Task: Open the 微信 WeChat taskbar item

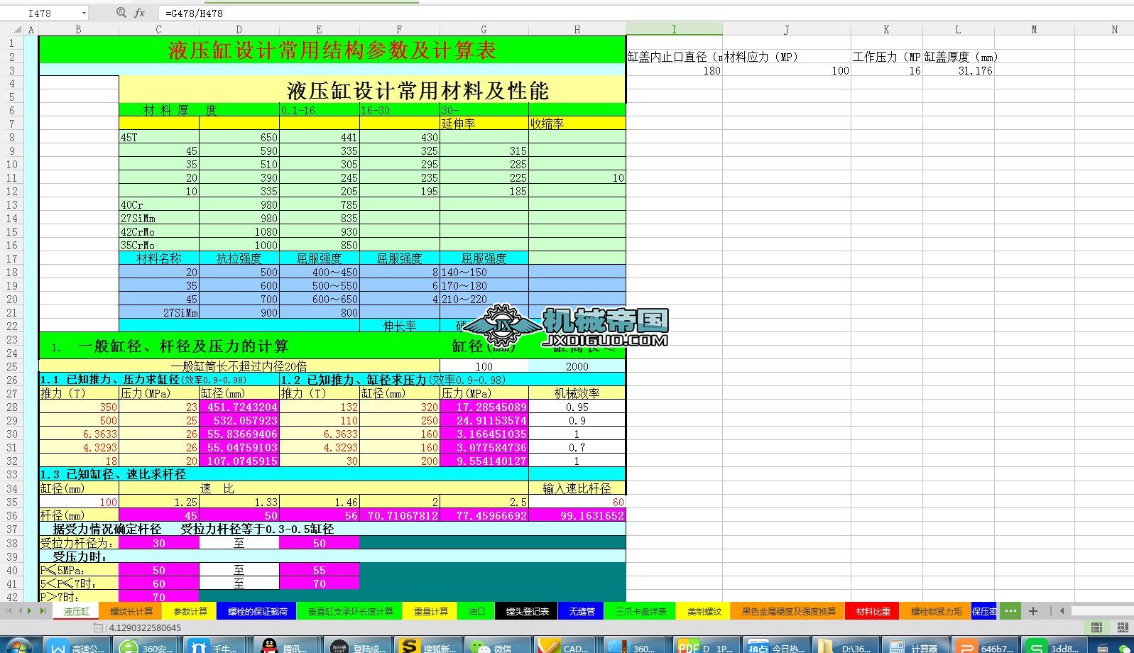Action: click(x=496, y=647)
